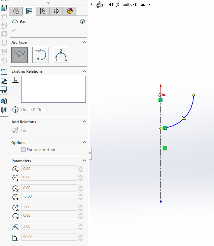The height and width of the screenshot is (246, 214).
Task: Collapse the Existing Relations section
Action: (84, 71)
